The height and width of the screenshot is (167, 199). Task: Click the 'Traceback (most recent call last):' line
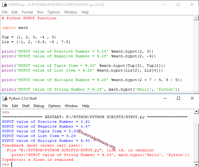tap(42, 145)
